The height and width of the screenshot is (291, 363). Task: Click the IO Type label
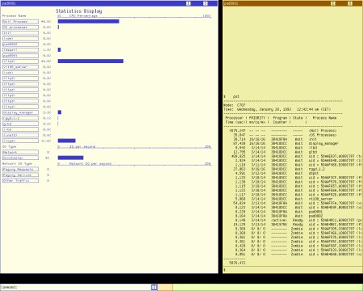[10, 146]
